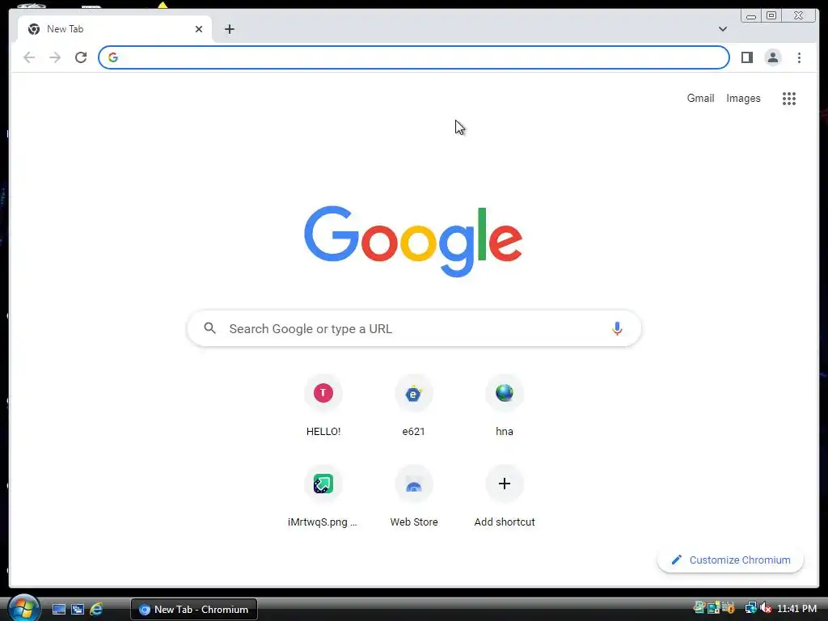Open the user profile menu
The width and height of the screenshot is (828, 621).
pos(772,57)
